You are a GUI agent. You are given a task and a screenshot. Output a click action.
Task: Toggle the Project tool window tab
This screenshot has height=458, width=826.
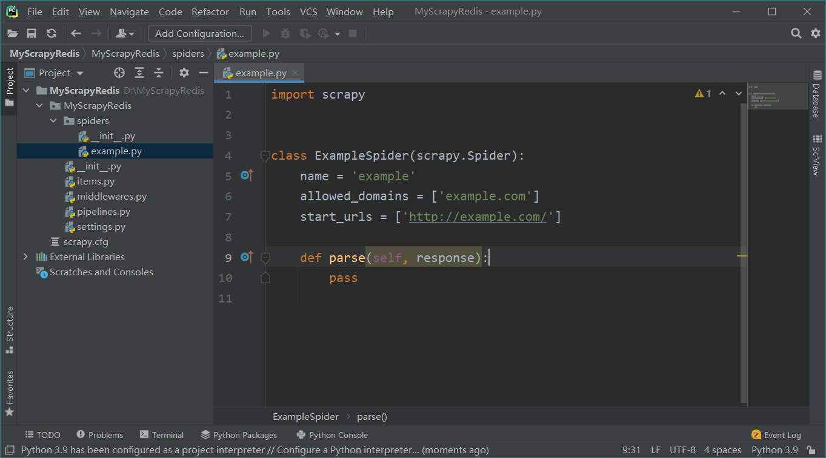(9, 86)
